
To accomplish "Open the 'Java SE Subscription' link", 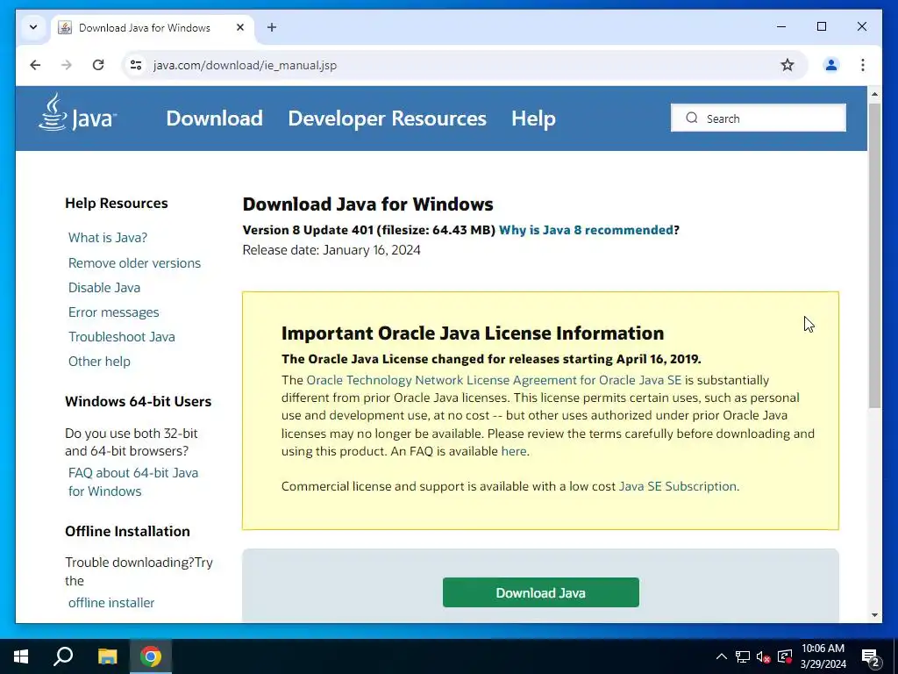I will pos(678,486).
